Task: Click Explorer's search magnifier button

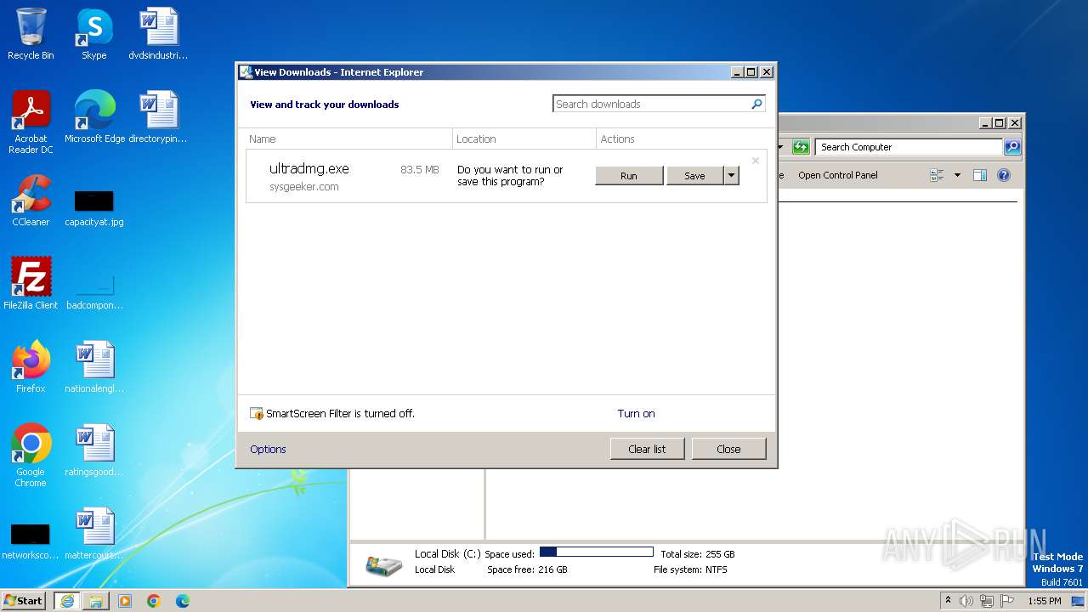Action: click(1011, 147)
